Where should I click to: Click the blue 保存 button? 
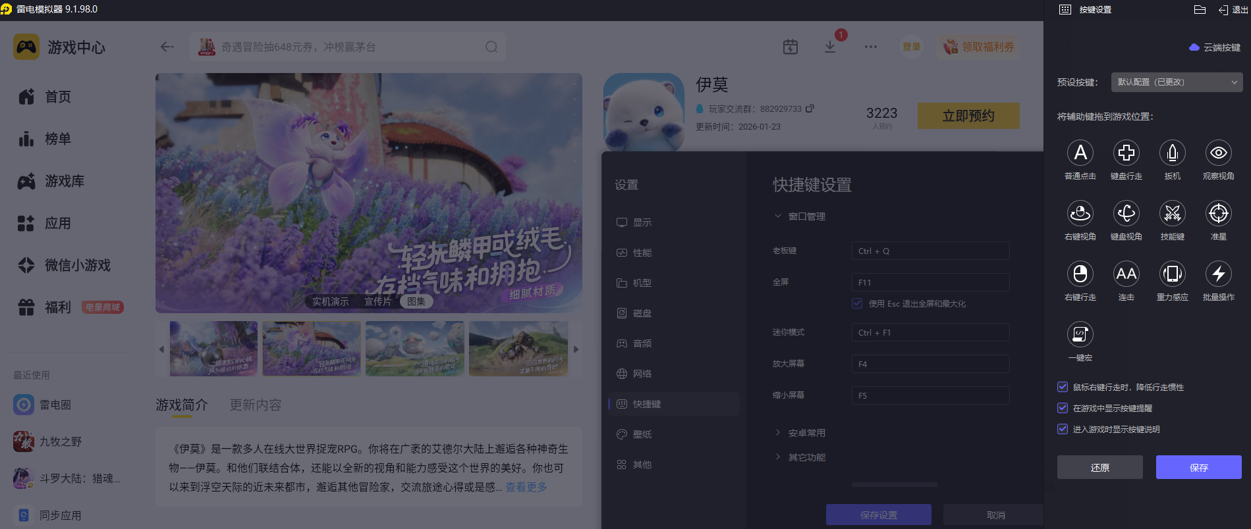pyautogui.click(x=1198, y=467)
